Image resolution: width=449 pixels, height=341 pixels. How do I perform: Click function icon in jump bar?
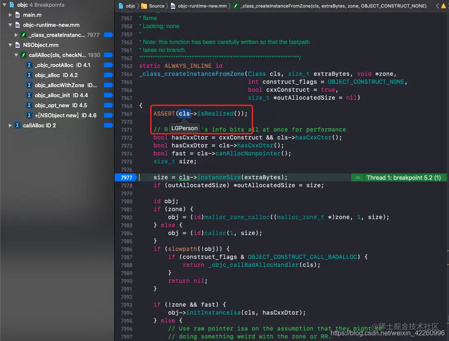pos(236,6)
